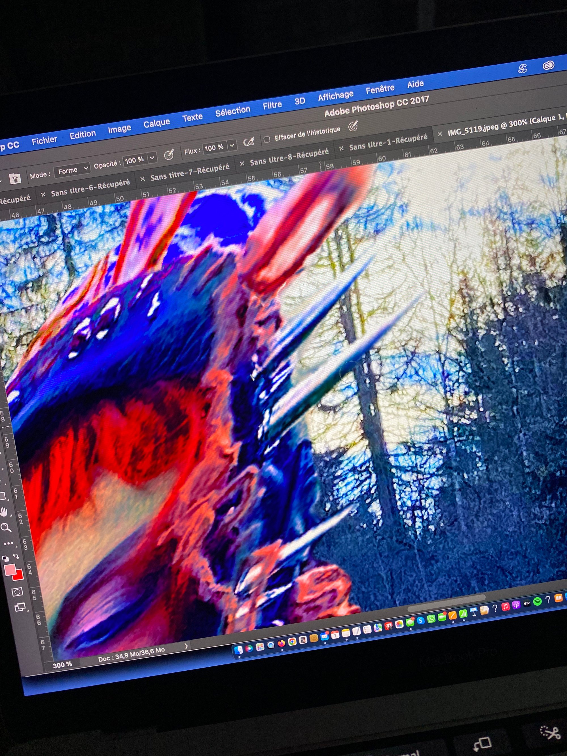Click the Flux 100 % input field
The height and width of the screenshot is (756, 567).
214,148
